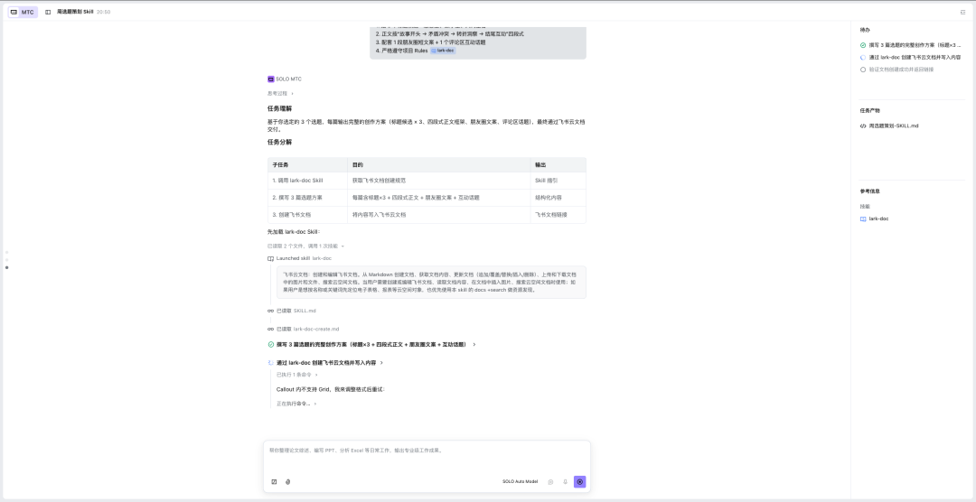
Task: Click the book icon beside the sidebar lark-doc
Action: pyautogui.click(x=863, y=219)
